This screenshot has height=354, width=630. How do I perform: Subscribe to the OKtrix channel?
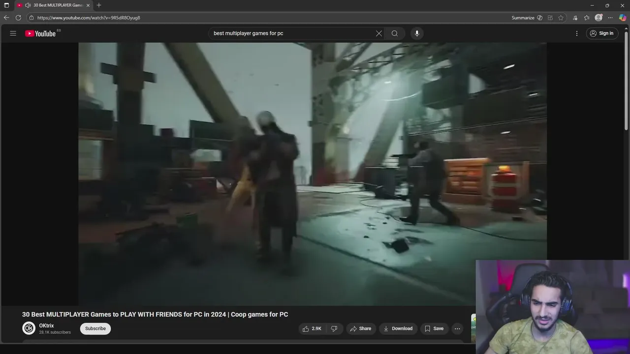[x=95, y=328]
